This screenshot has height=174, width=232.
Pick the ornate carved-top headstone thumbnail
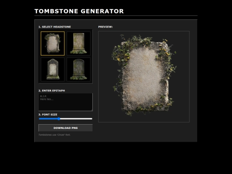[52, 70]
